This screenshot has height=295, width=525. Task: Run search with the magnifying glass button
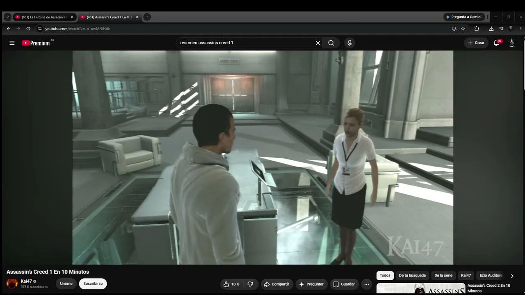[x=331, y=43]
